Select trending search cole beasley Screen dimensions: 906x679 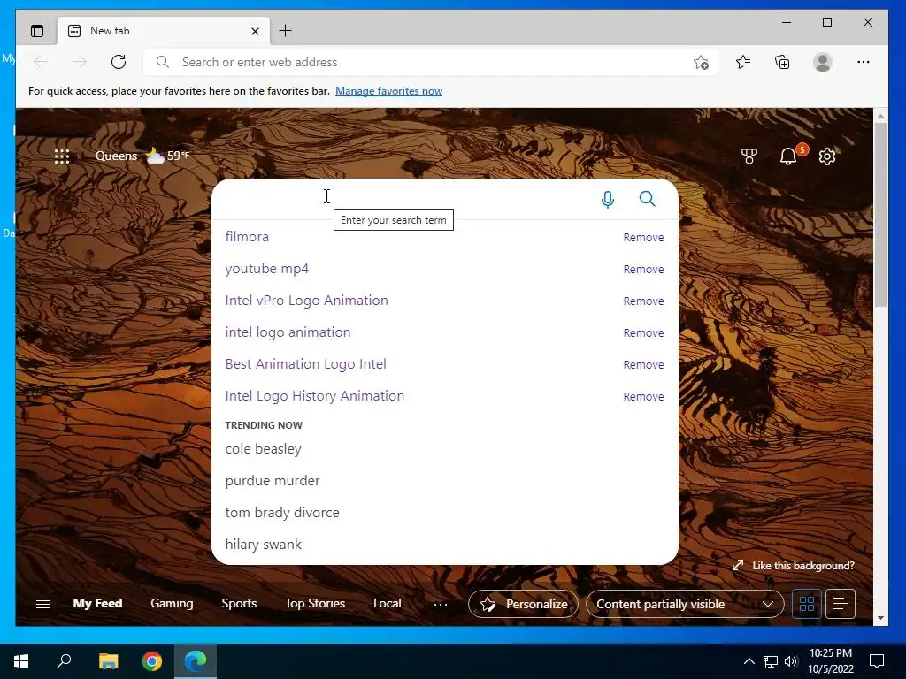(x=264, y=449)
